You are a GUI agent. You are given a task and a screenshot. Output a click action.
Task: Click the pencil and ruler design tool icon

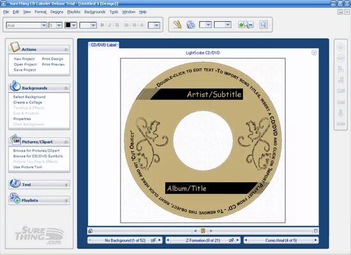[177, 24]
